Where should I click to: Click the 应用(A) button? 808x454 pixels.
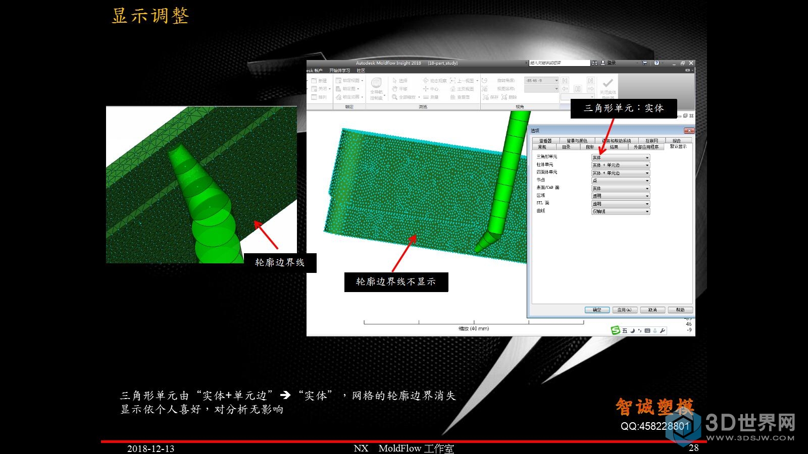625,310
